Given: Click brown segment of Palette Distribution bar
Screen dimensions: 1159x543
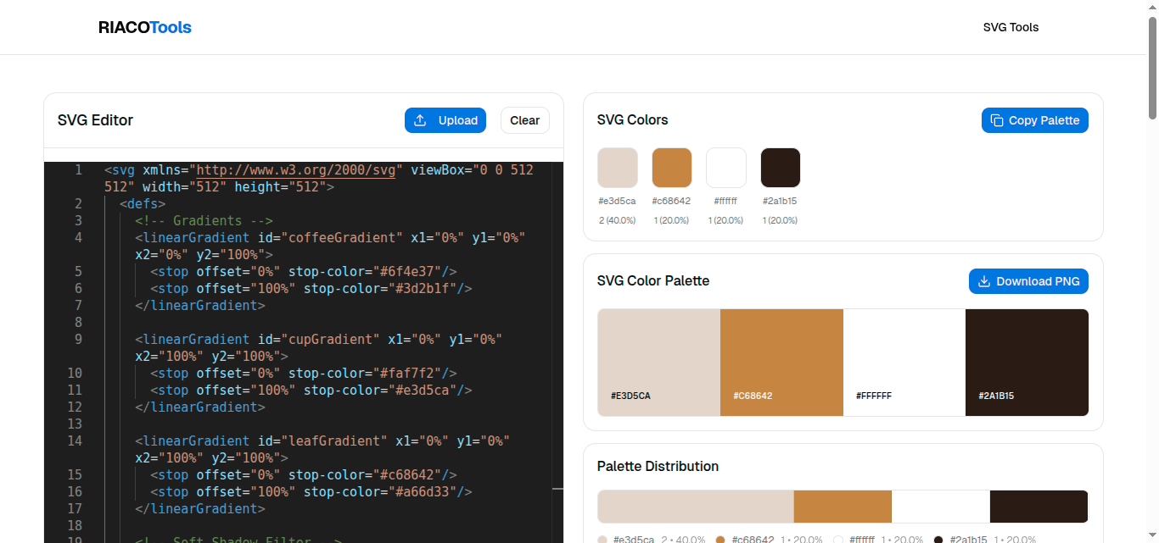Looking at the screenshot, I should 843,507.
